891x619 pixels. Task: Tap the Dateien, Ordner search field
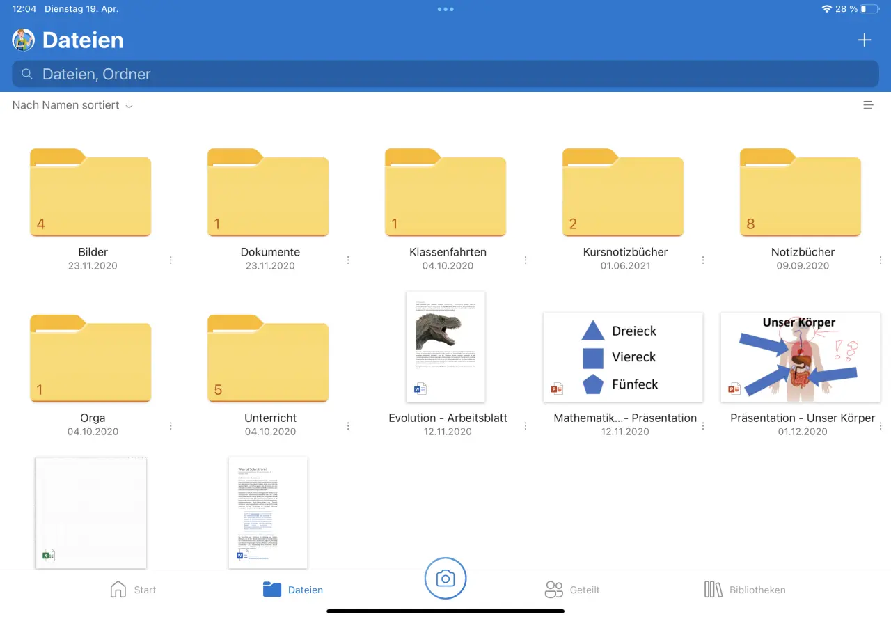[x=445, y=73]
